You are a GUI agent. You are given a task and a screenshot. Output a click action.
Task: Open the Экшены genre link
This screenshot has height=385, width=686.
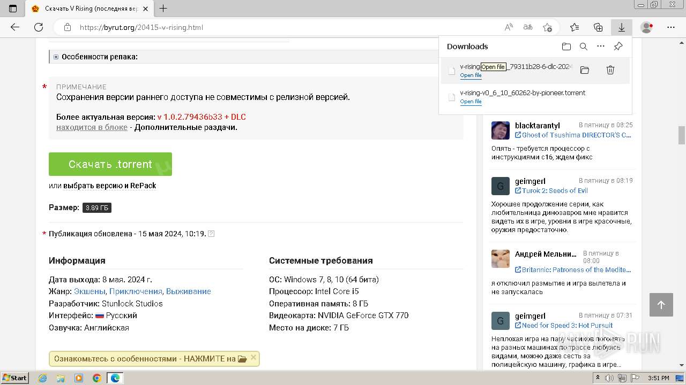click(90, 291)
